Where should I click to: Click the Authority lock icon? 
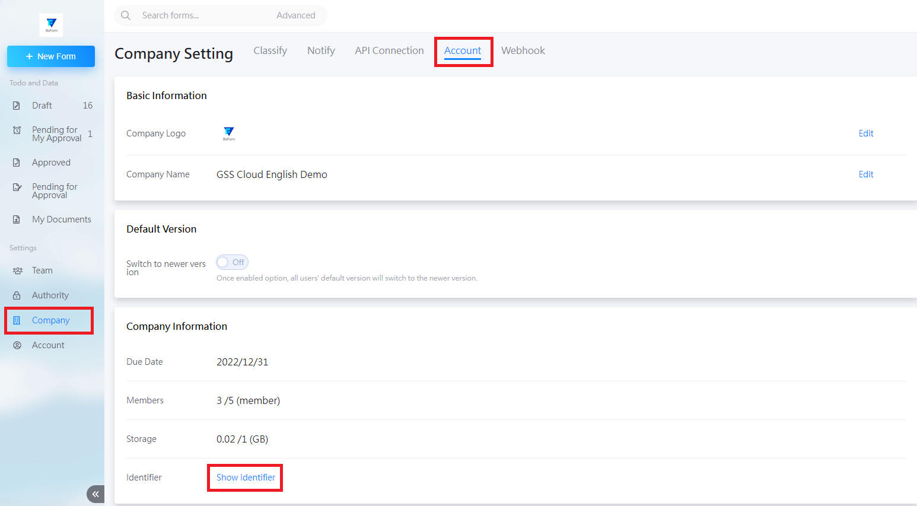pos(17,295)
